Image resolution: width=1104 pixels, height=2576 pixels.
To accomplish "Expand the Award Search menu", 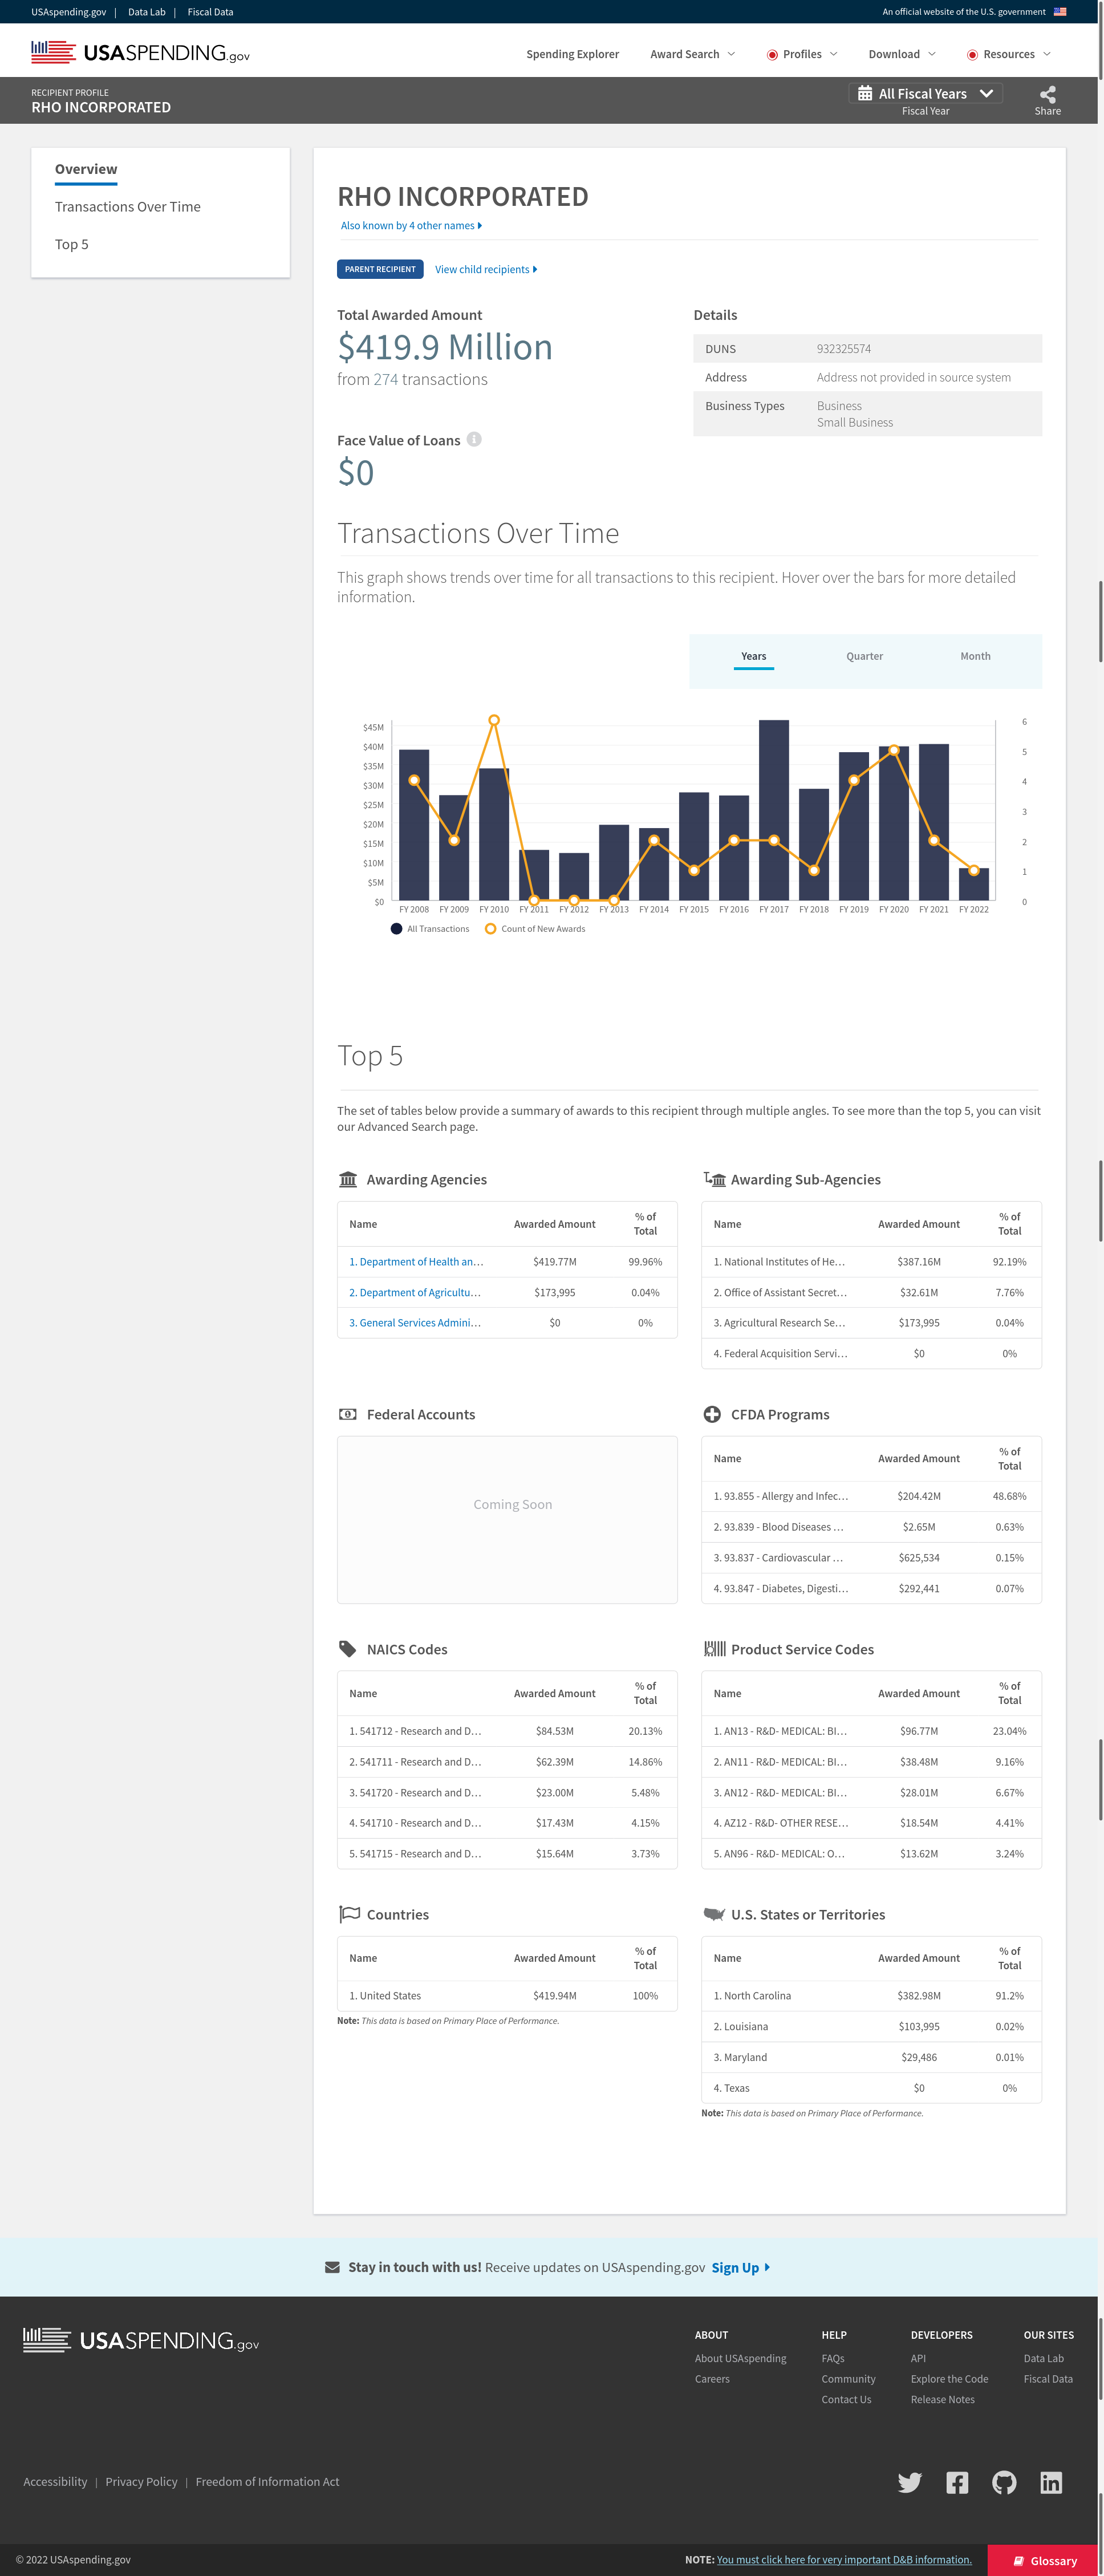I will (x=692, y=54).
